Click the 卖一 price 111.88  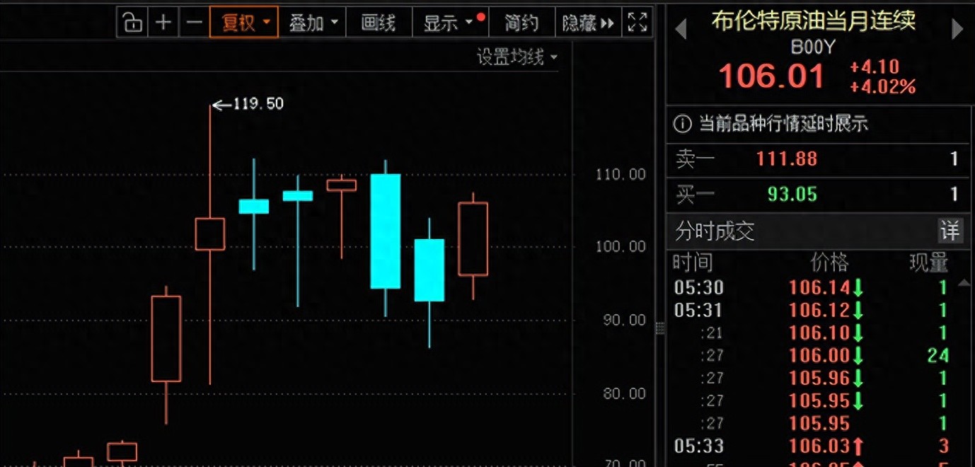point(787,158)
